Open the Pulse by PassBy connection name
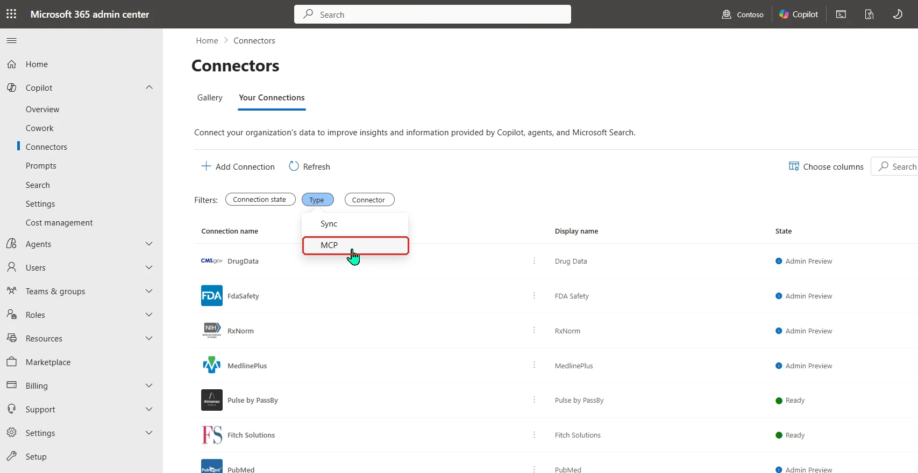Screen dimensions: 918x473 [253, 401]
